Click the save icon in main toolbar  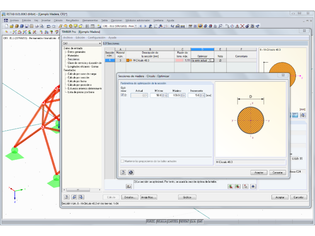coord(27,26)
